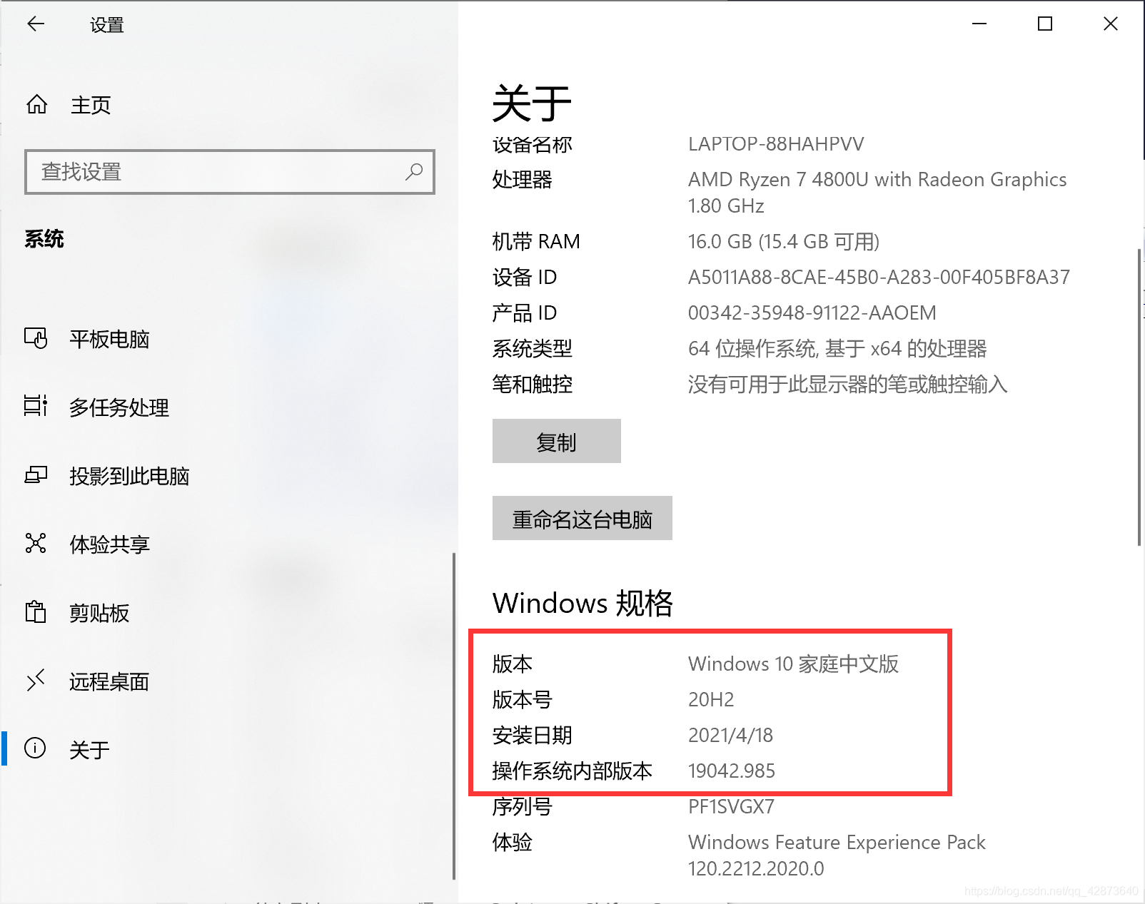The image size is (1145, 904).
Task: Click the 64 位操作系统 system type value
Action: pyautogui.click(x=837, y=348)
